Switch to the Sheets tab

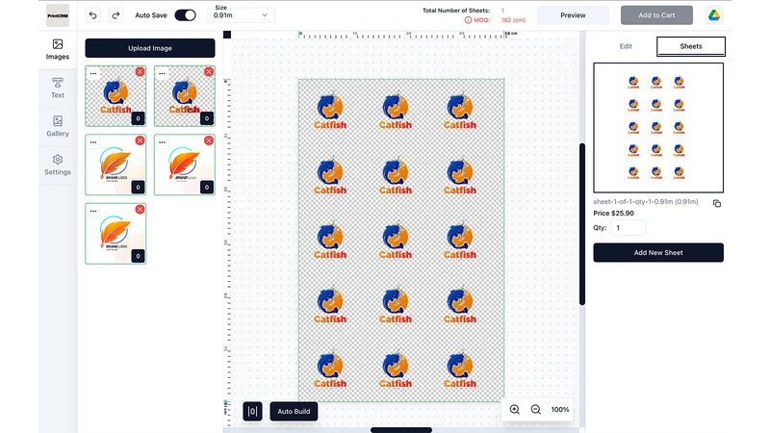[691, 46]
